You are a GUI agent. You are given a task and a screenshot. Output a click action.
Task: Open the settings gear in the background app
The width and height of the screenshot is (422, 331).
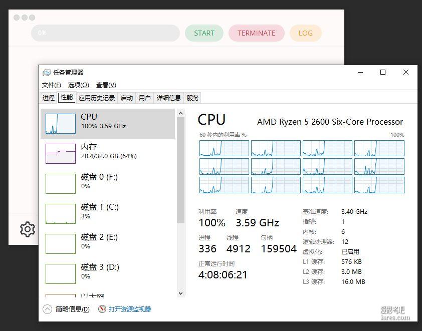[28, 229]
